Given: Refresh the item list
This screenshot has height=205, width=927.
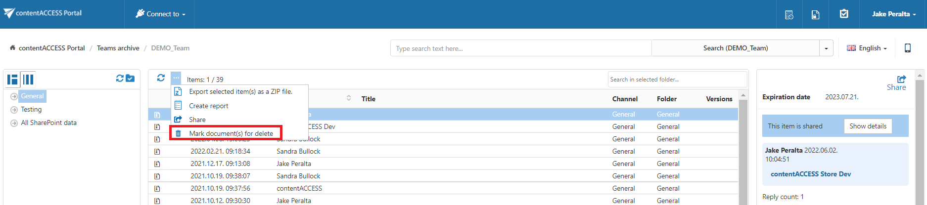Looking at the screenshot, I should tap(161, 78).
